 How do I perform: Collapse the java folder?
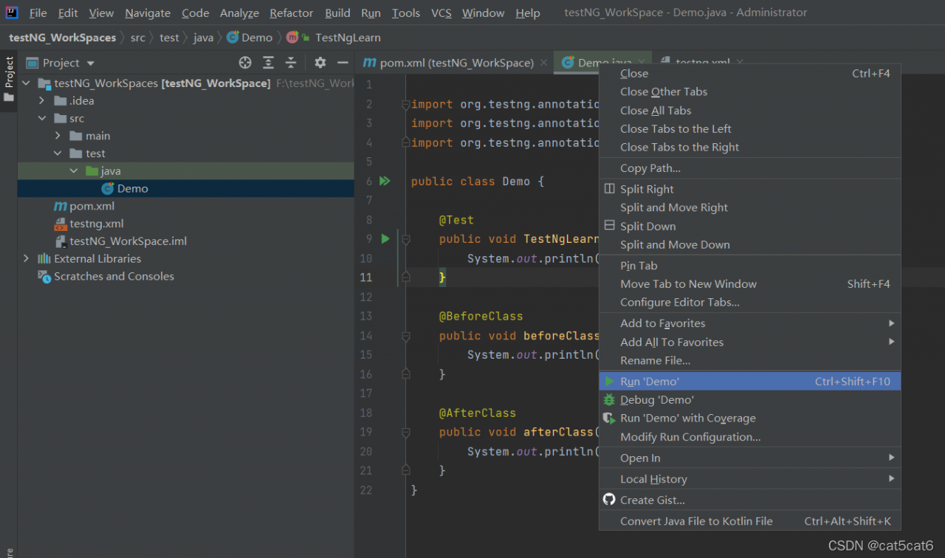74,170
